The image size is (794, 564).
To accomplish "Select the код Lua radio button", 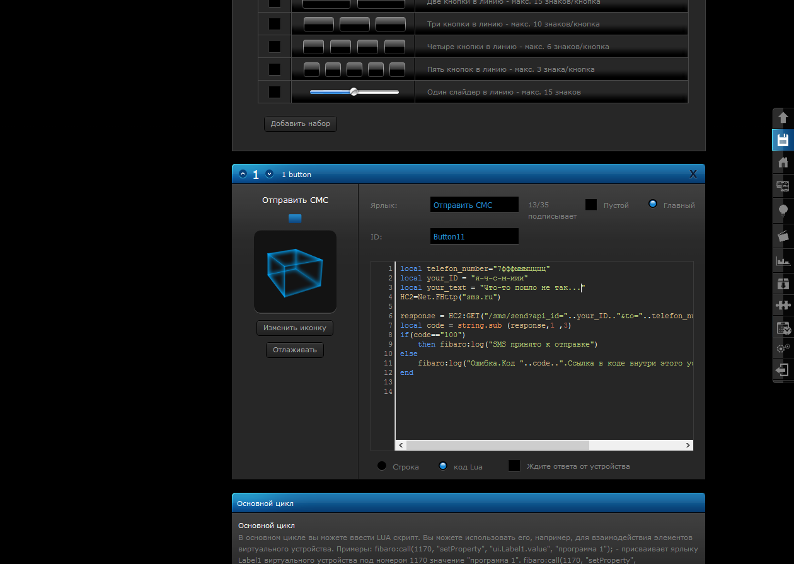I will [x=443, y=466].
